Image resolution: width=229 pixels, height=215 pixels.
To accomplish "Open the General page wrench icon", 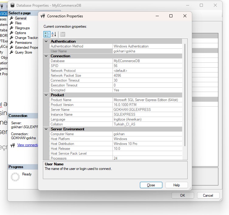I will 12,18.
